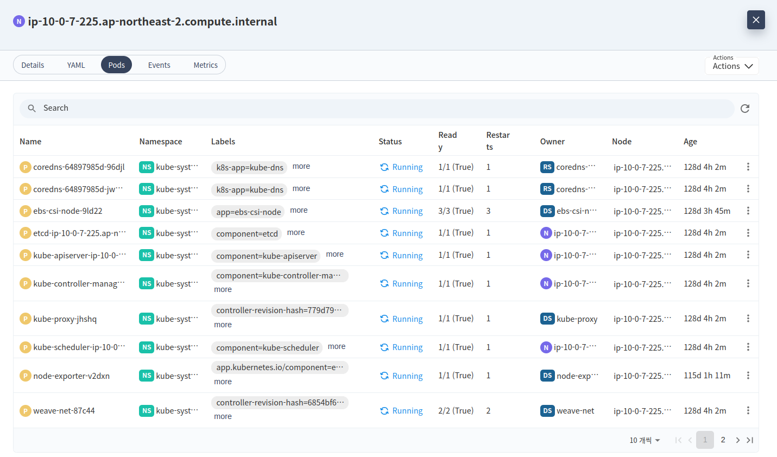Click the DS owner badge next to weave-net
The height and width of the screenshot is (457, 777).
(547, 411)
